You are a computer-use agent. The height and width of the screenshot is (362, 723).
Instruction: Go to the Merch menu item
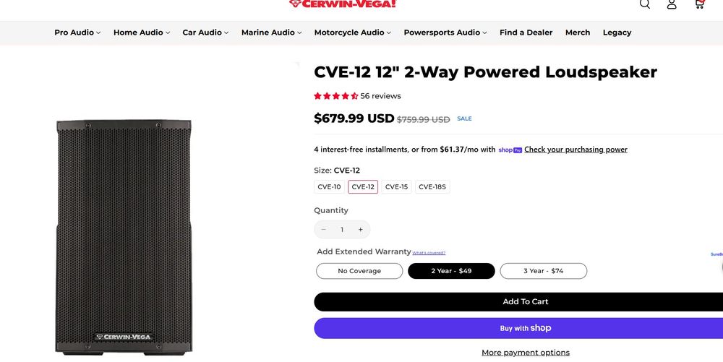(x=578, y=33)
